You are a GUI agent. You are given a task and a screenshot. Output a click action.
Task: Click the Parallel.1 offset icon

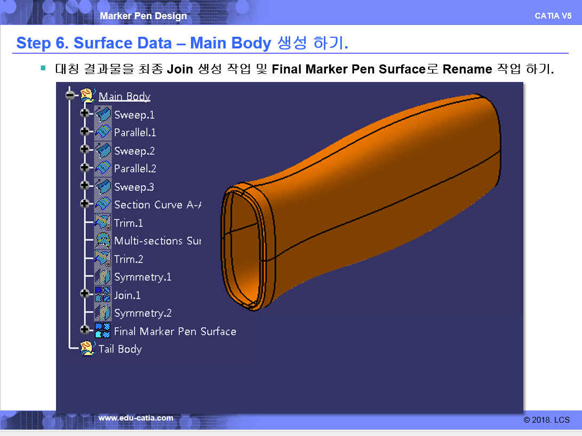coord(102,133)
